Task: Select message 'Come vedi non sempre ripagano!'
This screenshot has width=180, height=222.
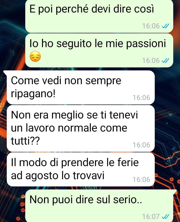Action: [x=81, y=87]
